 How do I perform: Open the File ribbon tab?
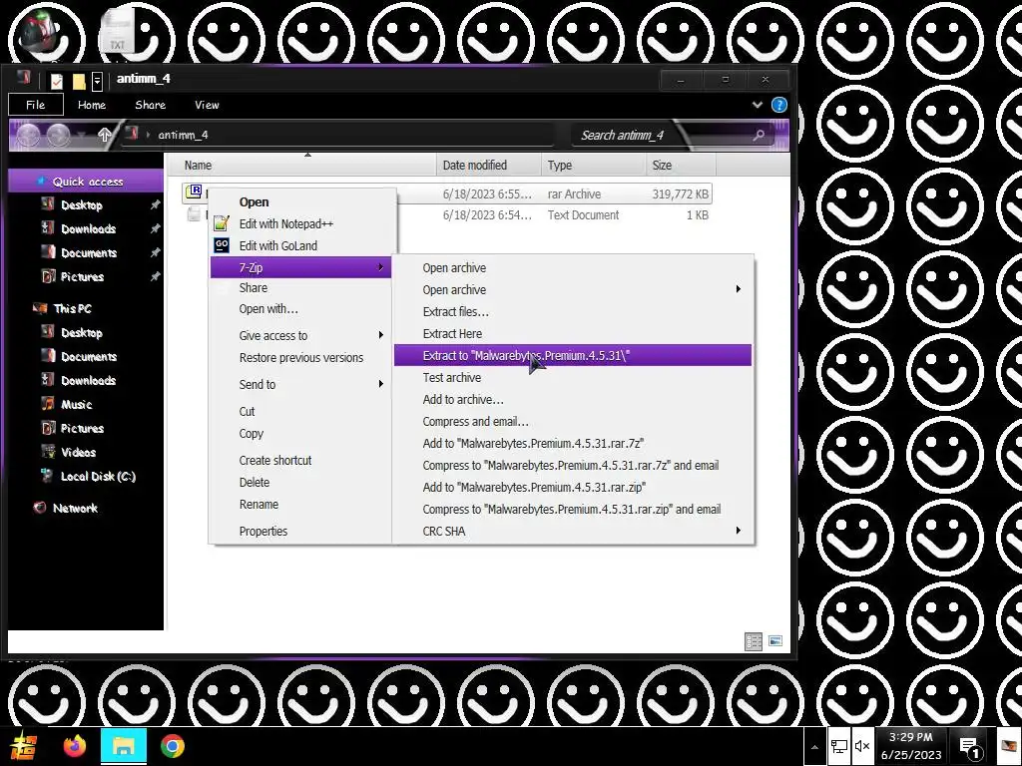(x=35, y=104)
